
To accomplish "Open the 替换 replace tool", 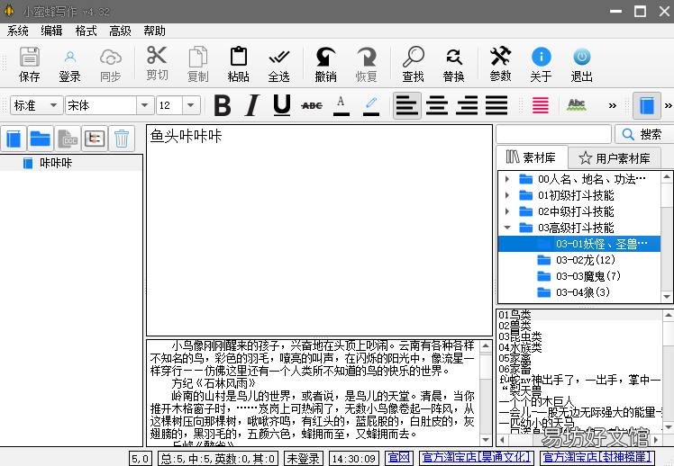I will pyautogui.click(x=453, y=64).
